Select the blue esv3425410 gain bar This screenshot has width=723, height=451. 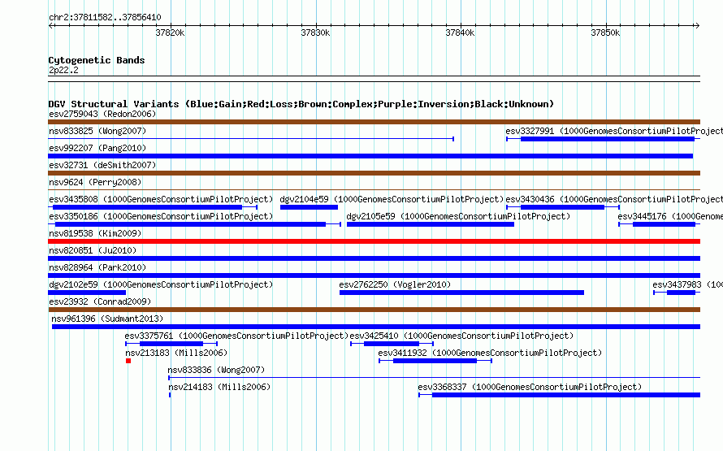392,344
